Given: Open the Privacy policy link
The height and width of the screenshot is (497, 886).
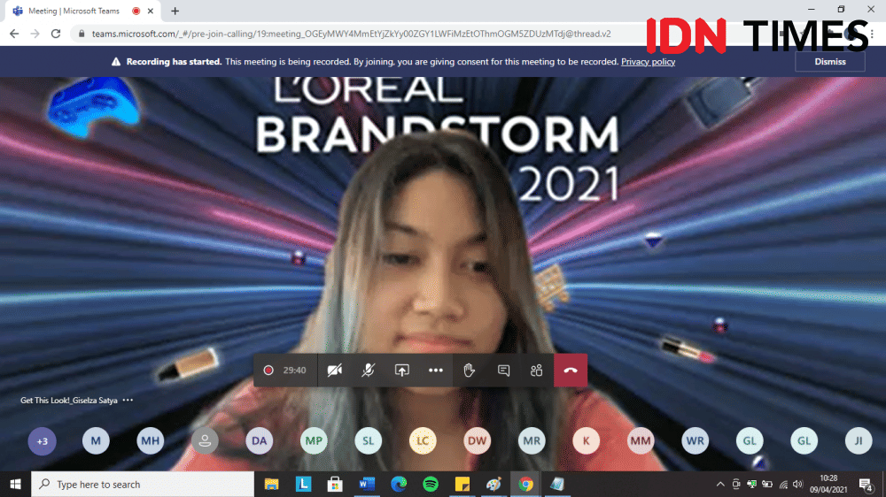Looking at the screenshot, I should 648,62.
